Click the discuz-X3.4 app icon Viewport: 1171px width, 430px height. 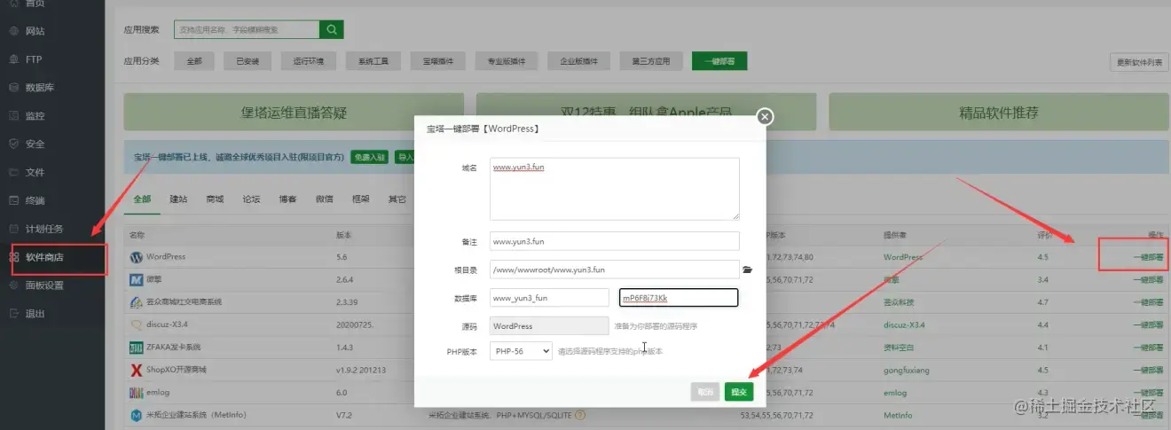(x=136, y=324)
